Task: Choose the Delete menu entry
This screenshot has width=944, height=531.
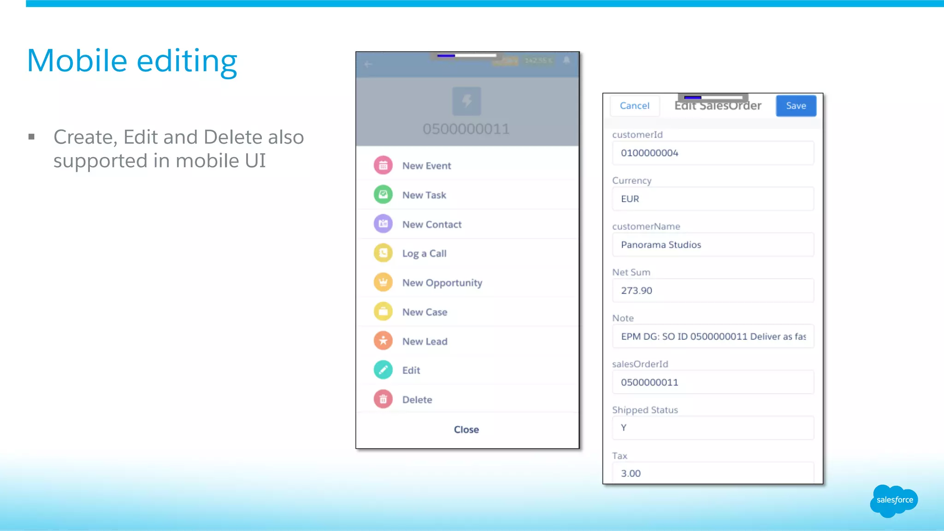Action: click(x=417, y=400)
